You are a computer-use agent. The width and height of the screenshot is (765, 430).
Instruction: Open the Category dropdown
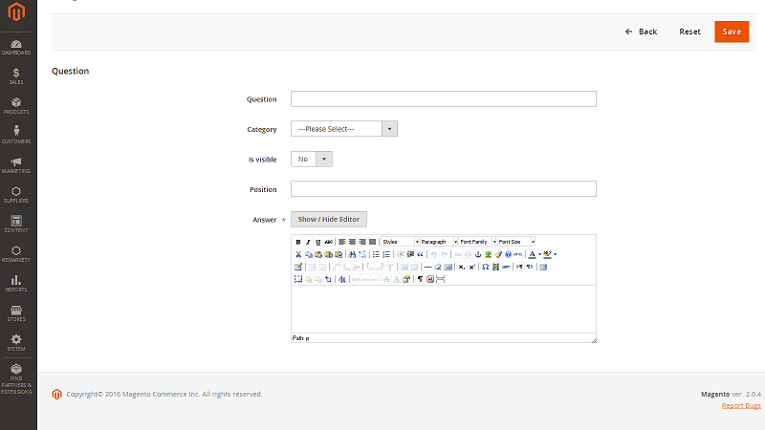point(343,129)
